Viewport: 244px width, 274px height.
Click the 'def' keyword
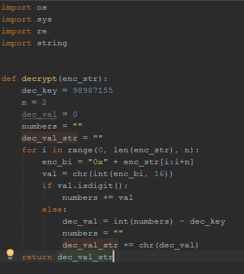coord(9,79)
